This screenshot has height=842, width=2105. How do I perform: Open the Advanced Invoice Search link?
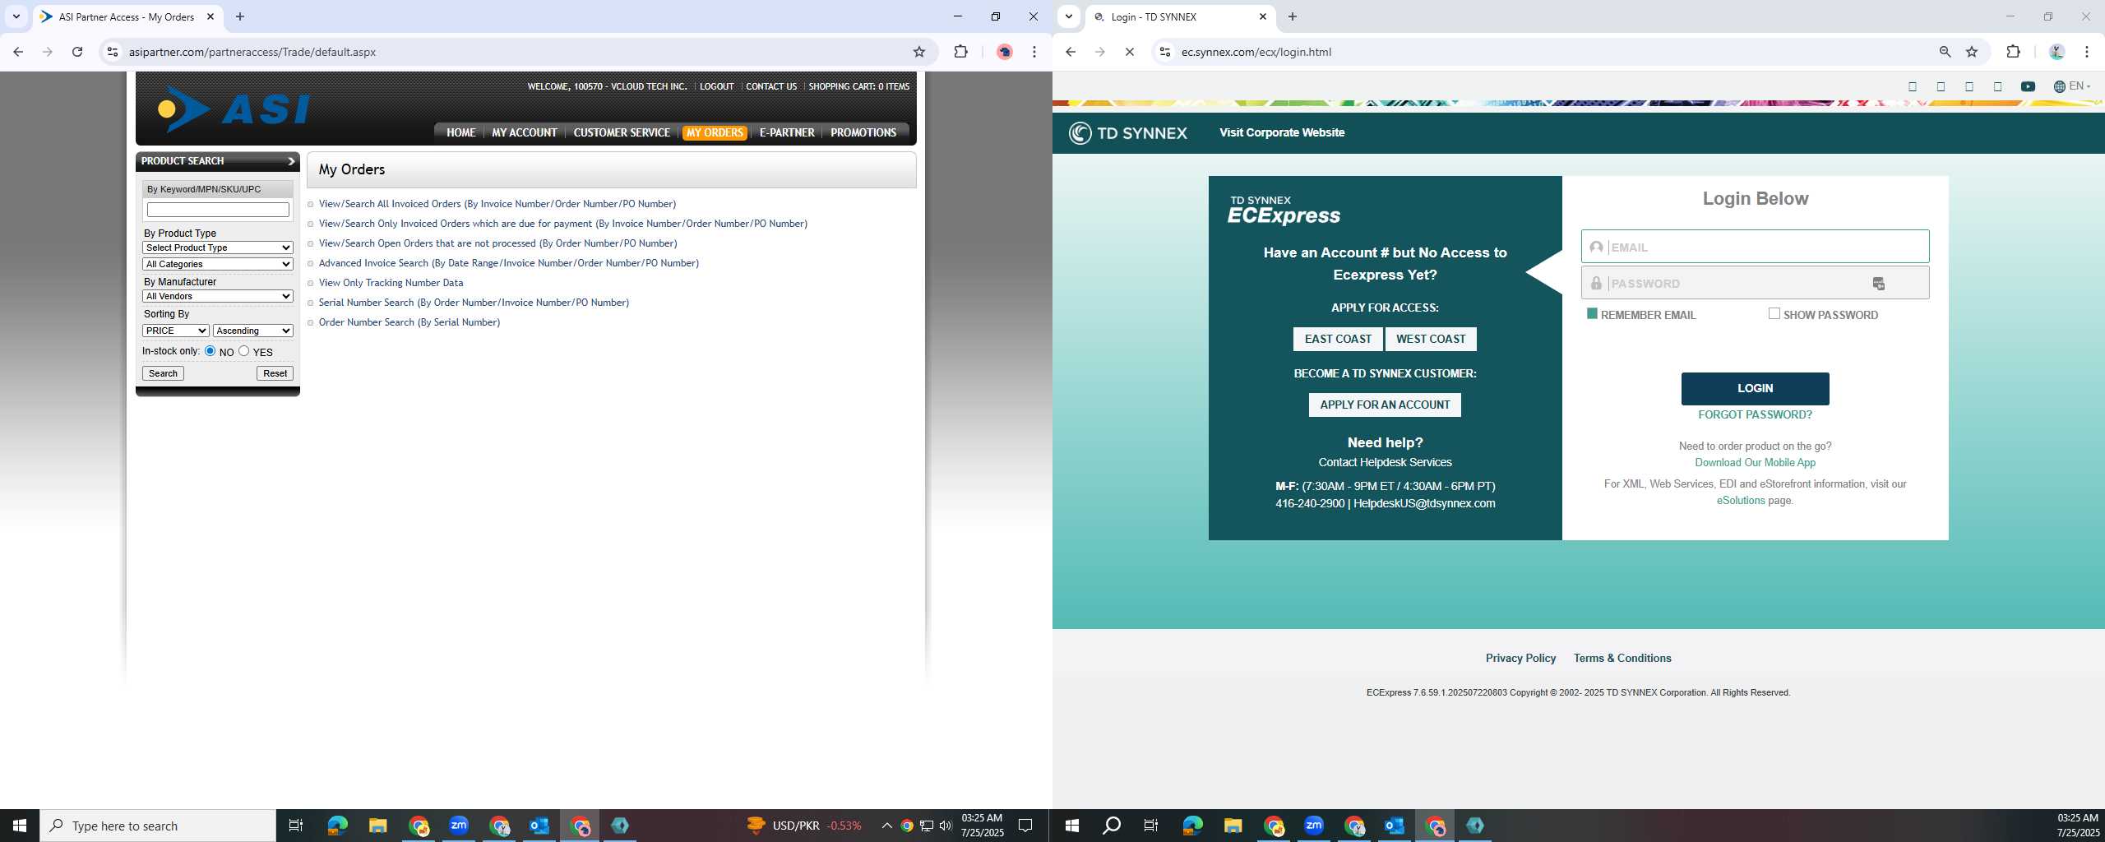(509, 263)
